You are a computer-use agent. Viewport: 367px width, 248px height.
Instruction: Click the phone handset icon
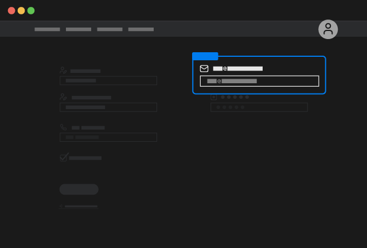coord(63,127)
